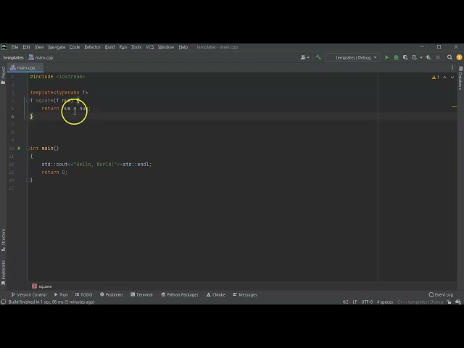Open the Tools menu

pyautogui.click(x=136, y=47)
